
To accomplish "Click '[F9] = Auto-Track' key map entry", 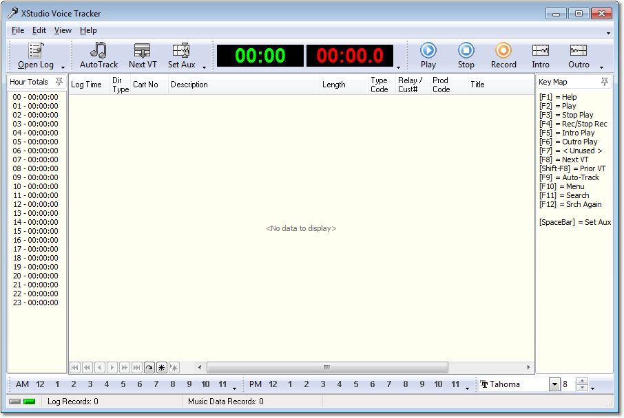I will [569, 177].
